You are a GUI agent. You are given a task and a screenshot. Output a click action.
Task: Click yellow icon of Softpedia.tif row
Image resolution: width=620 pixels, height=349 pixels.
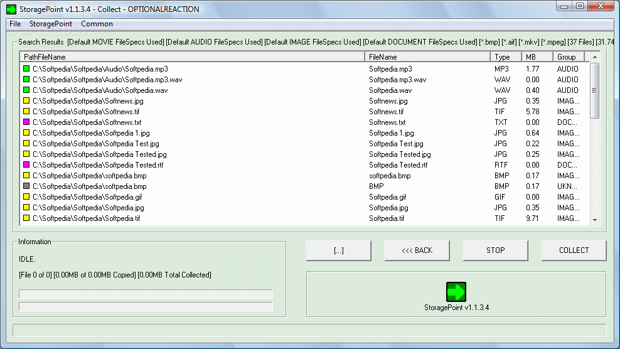[x=26, y=218]
